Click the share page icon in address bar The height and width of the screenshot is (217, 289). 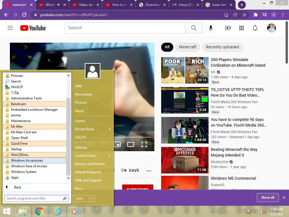(235, 15)
